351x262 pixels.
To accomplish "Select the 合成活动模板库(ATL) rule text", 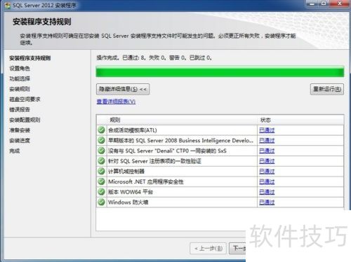I will point(133,130).
